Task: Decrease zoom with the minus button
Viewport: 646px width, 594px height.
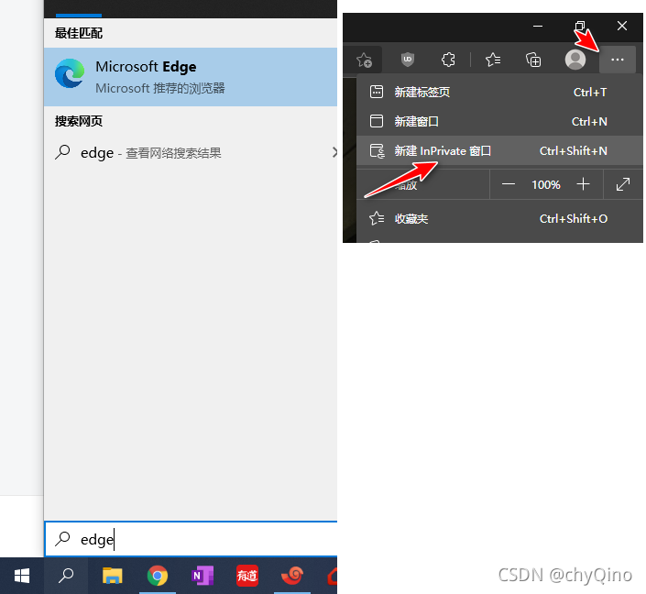Action: (x=509, y=184)
